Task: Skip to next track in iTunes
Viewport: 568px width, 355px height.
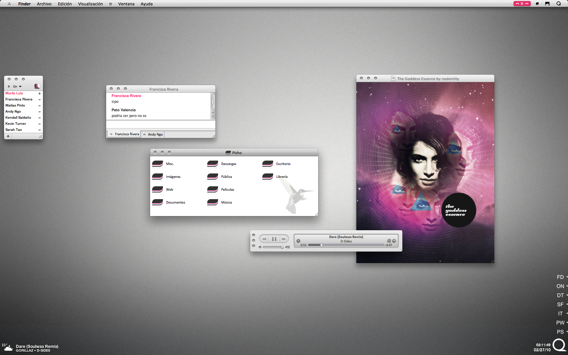Action: point(284,239)
